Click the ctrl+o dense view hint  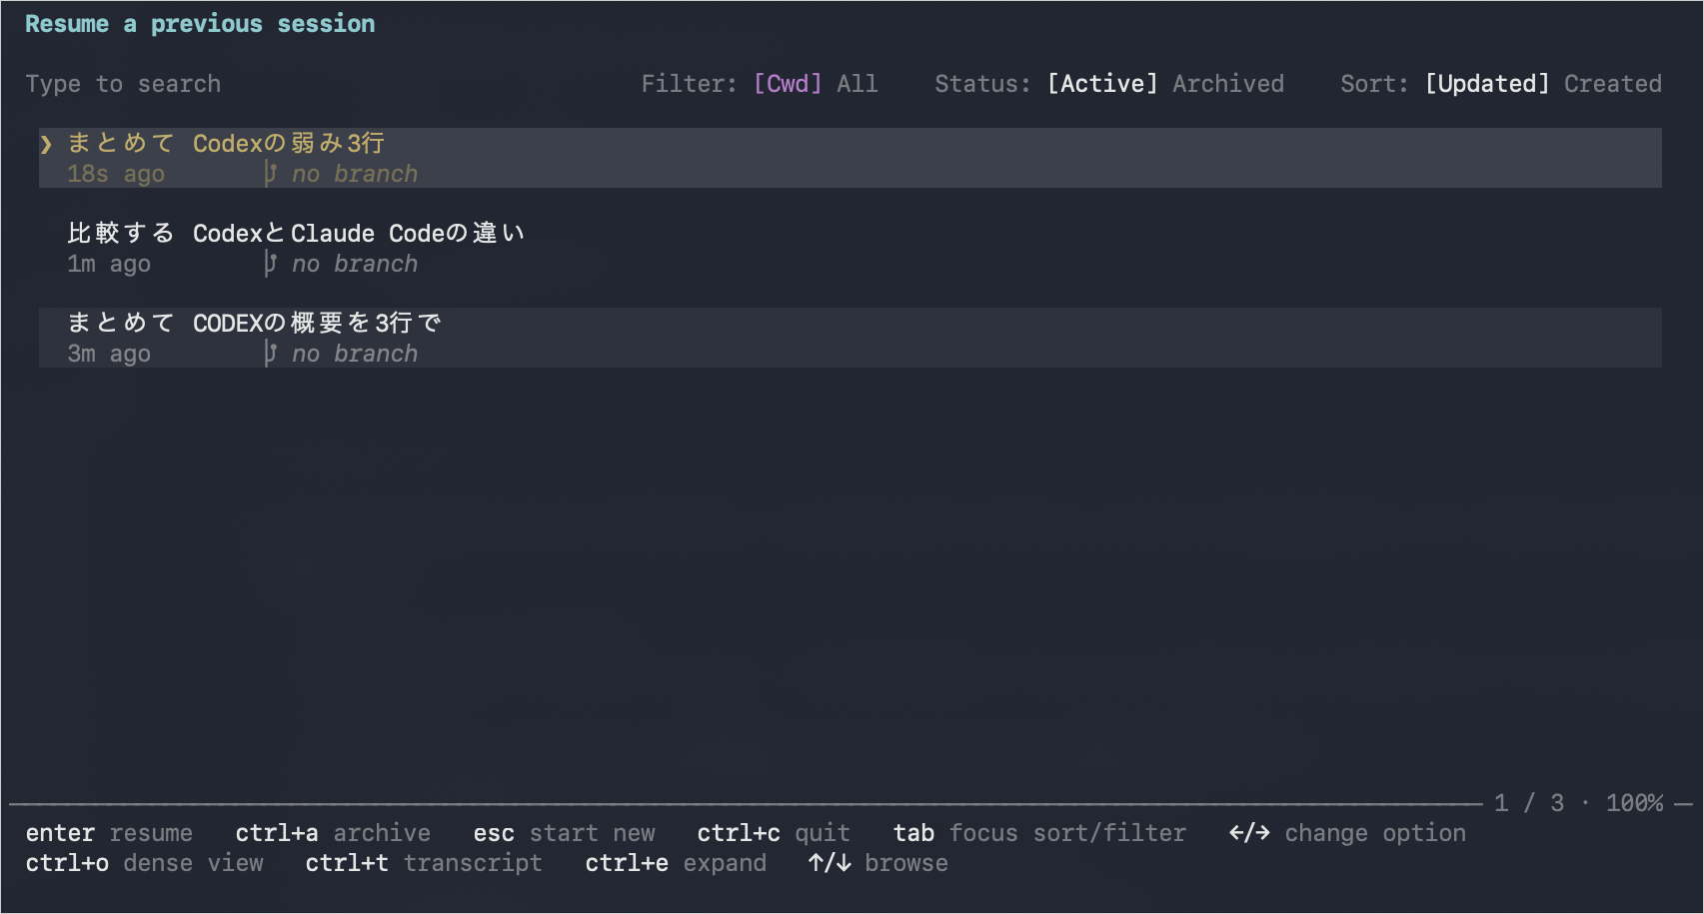(x=144, y=863)
